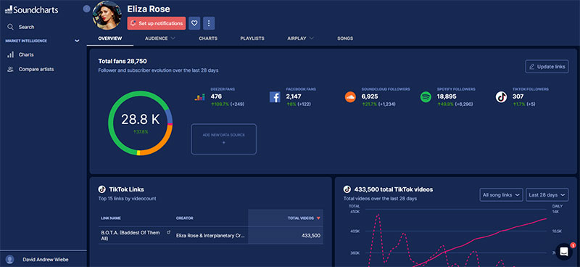Click the Creator column header
580x267 pixels.
[x=185, y=218]
